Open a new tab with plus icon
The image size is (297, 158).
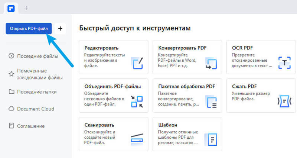[x=26, y=8]
